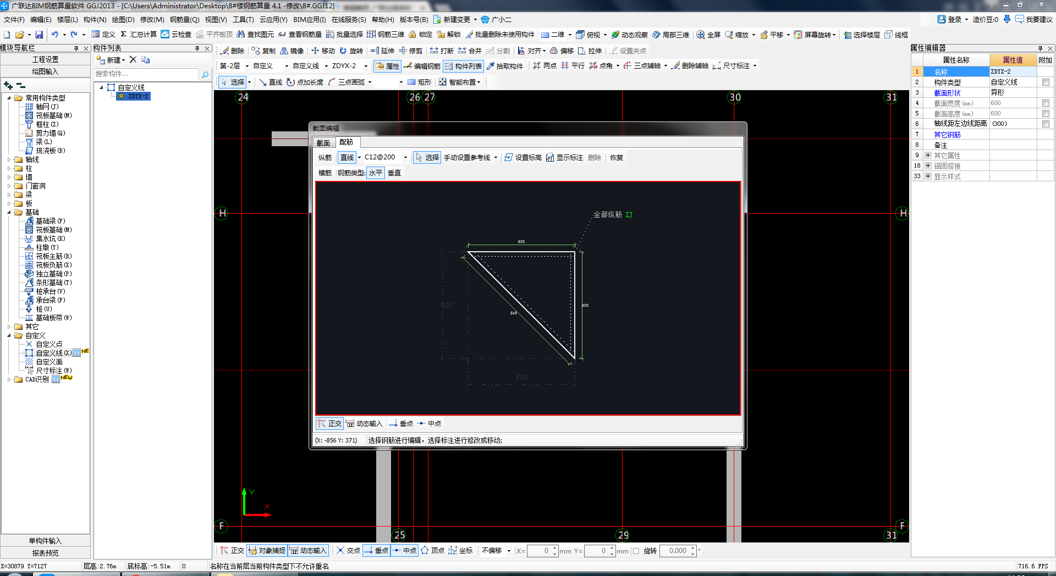Expand 锚固搭接 property group
Image resolution: width=1056 pixels, height=576 pixels.
[x=928, y=165]
